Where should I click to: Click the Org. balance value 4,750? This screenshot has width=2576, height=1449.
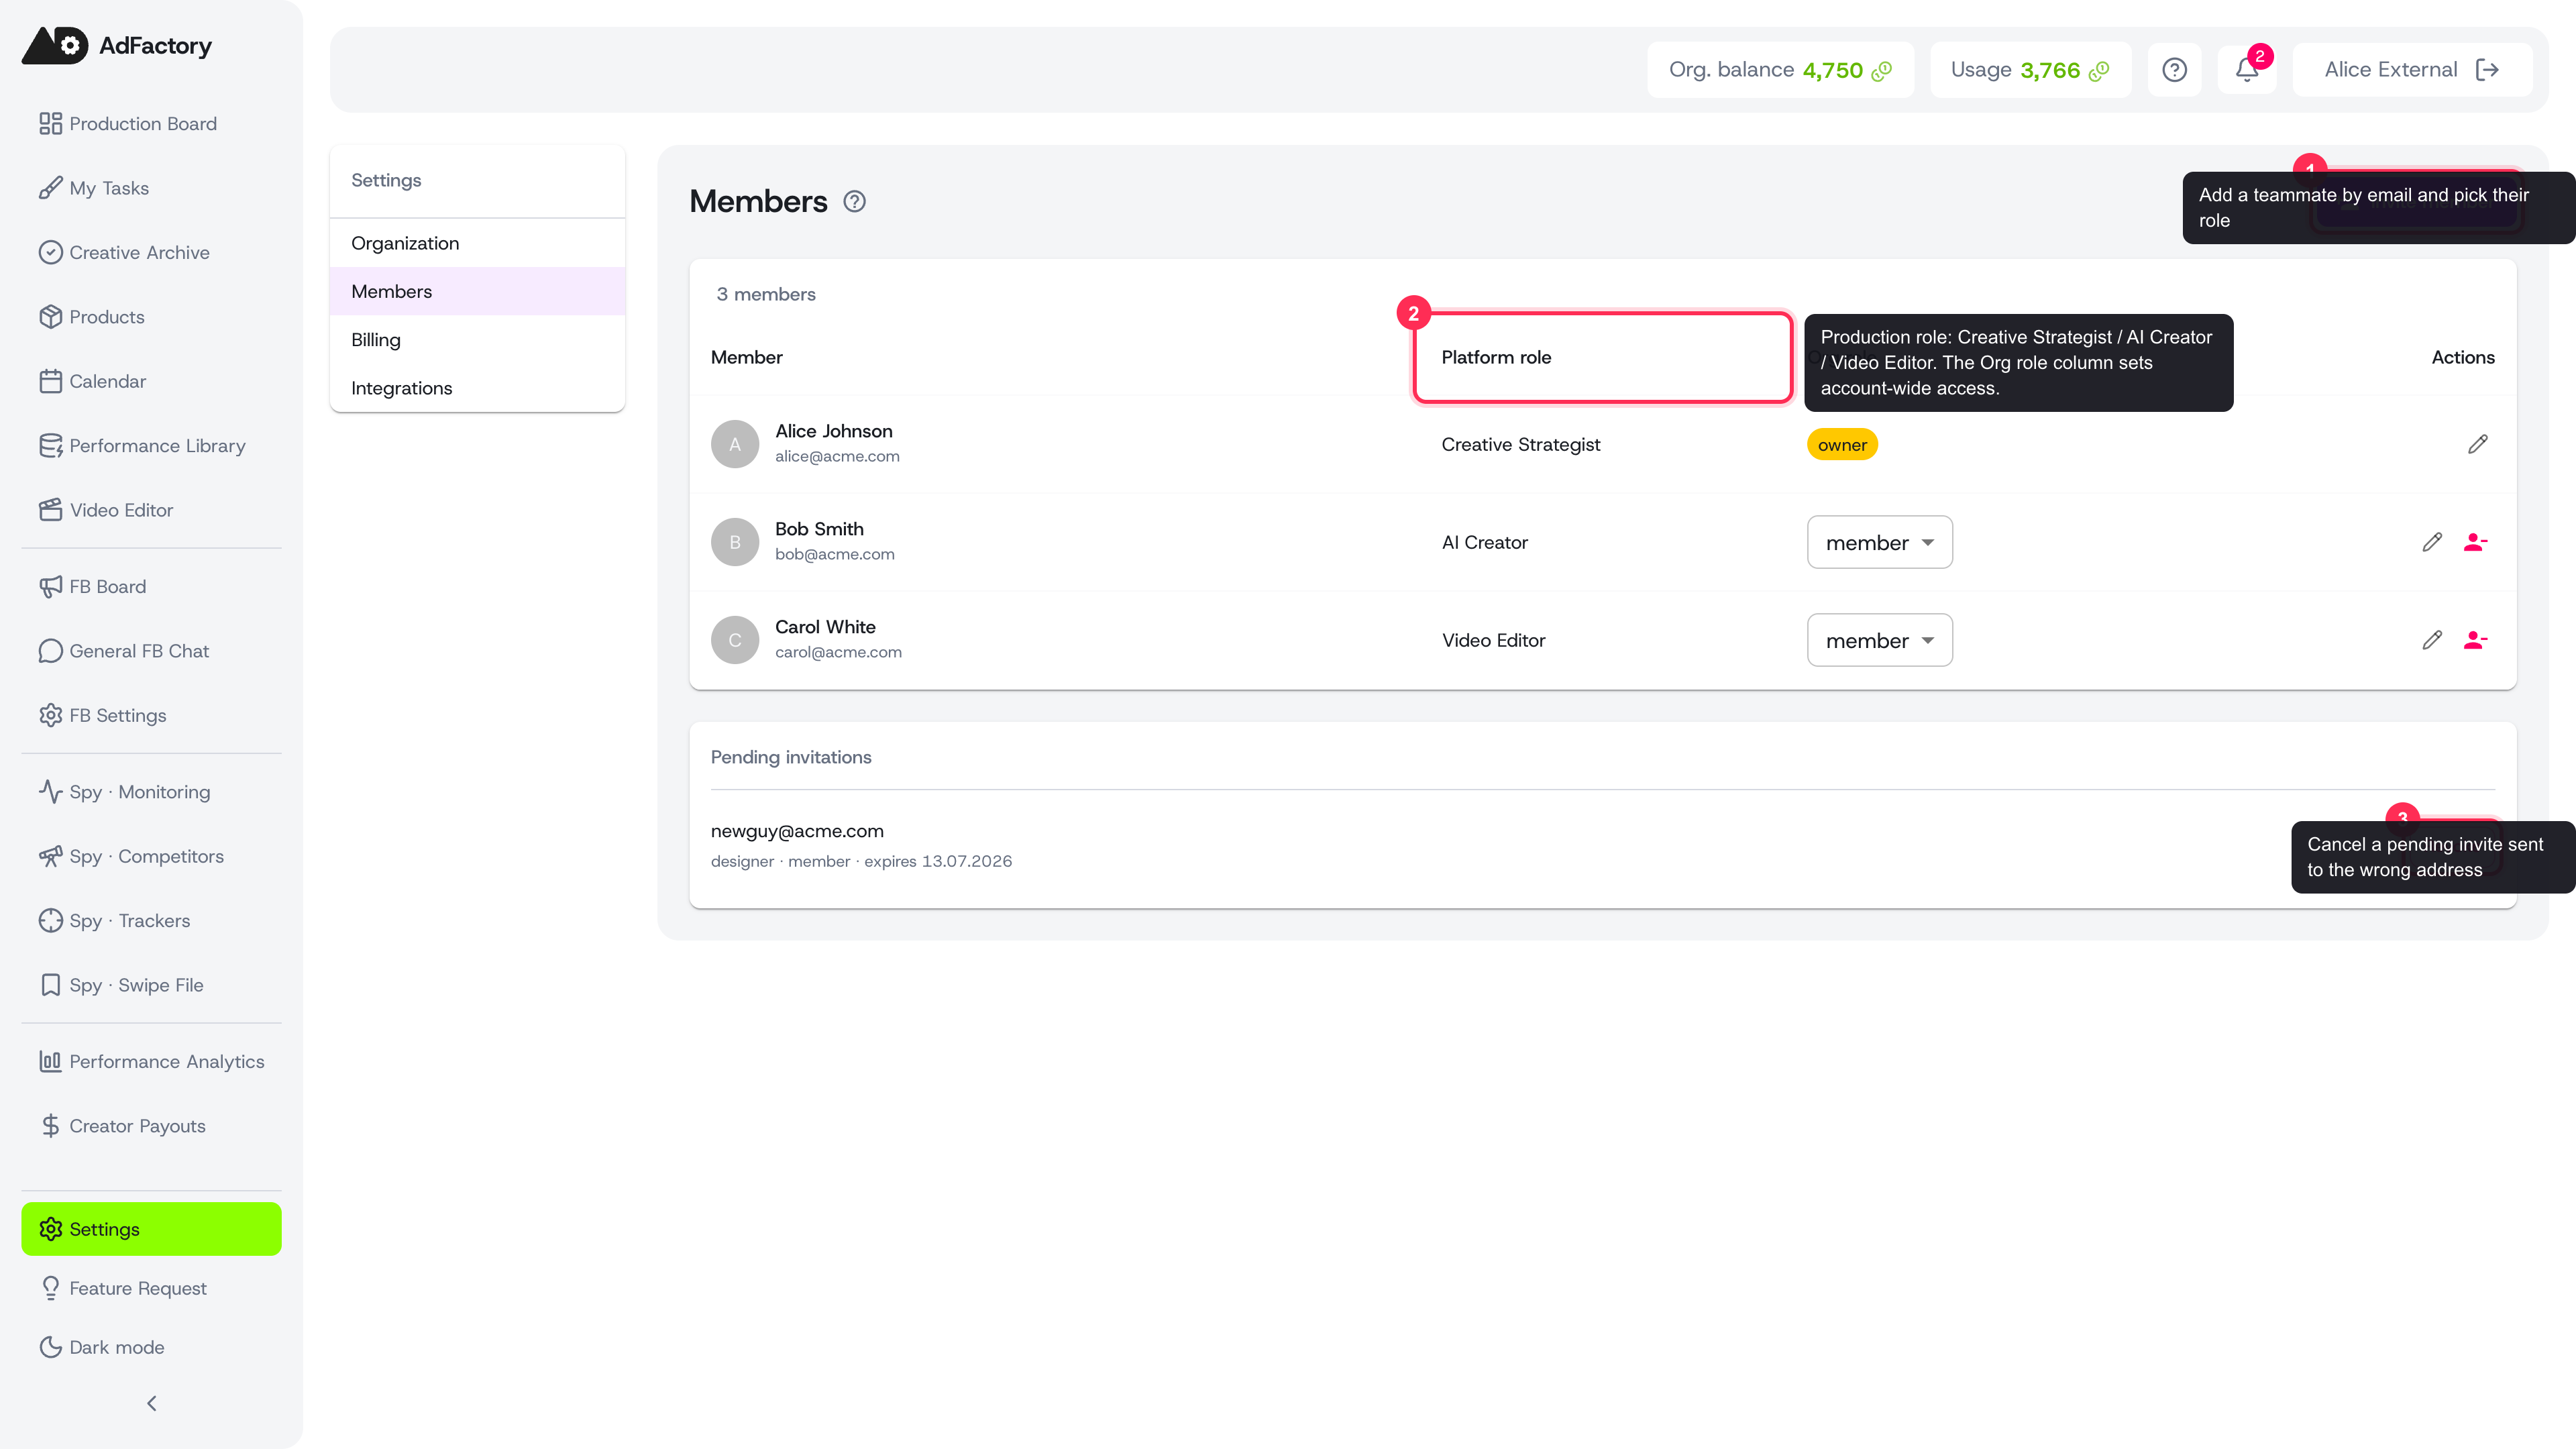[1832, 70]
